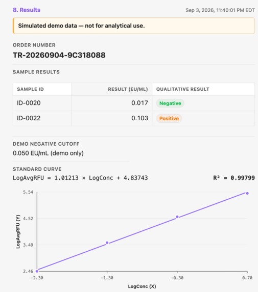Click the y-axis tick label 5.54
The image size is (258, 292).
coord(28,192)
